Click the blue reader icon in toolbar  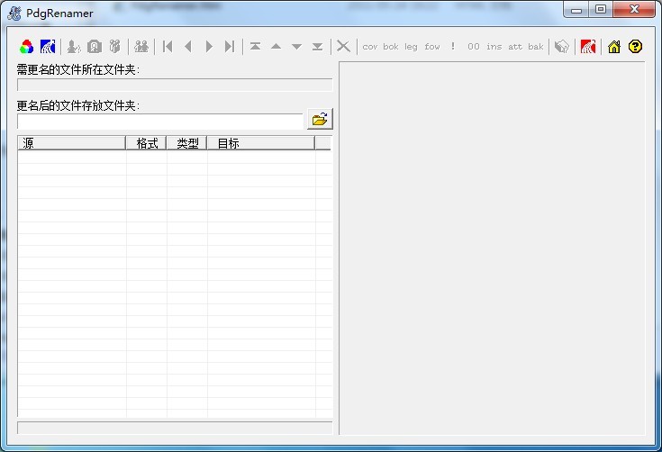[48, 47]
